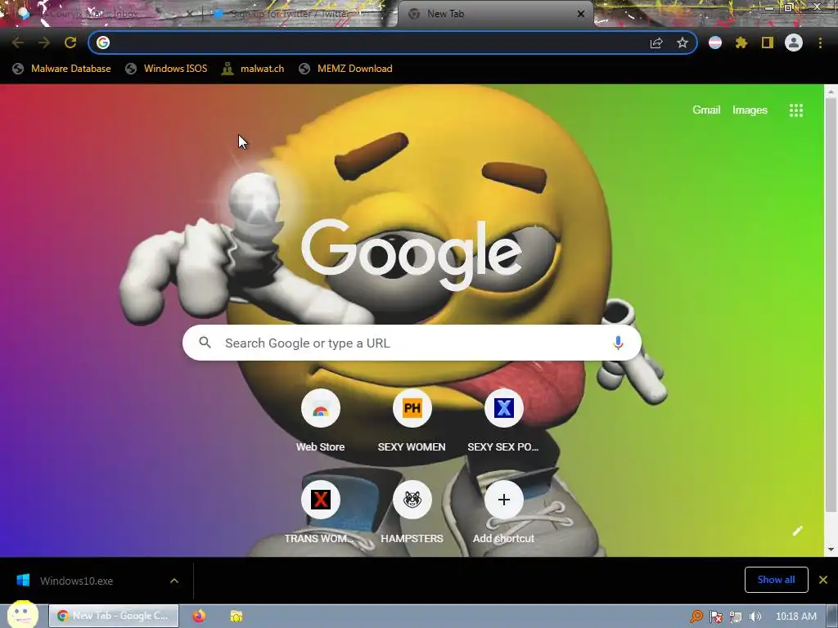This screenshot has height=628, width=838.
Task: Select the New Tab - Google Chrome taskbar button
Action: click(x=113, y=616)
